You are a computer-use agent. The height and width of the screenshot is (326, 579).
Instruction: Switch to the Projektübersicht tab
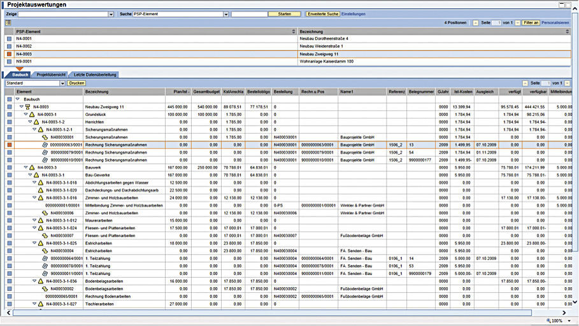[x=50, y=74]
